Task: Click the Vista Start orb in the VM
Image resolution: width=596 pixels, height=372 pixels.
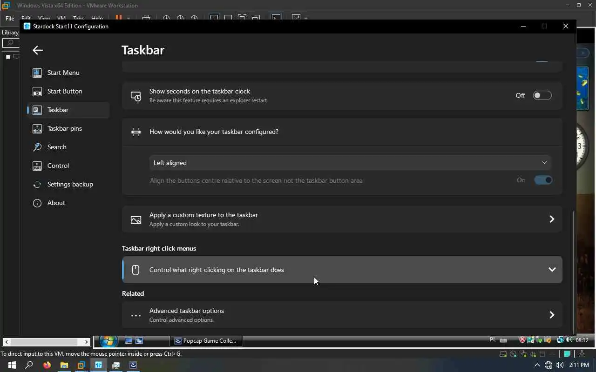Action: pos(108,341)
